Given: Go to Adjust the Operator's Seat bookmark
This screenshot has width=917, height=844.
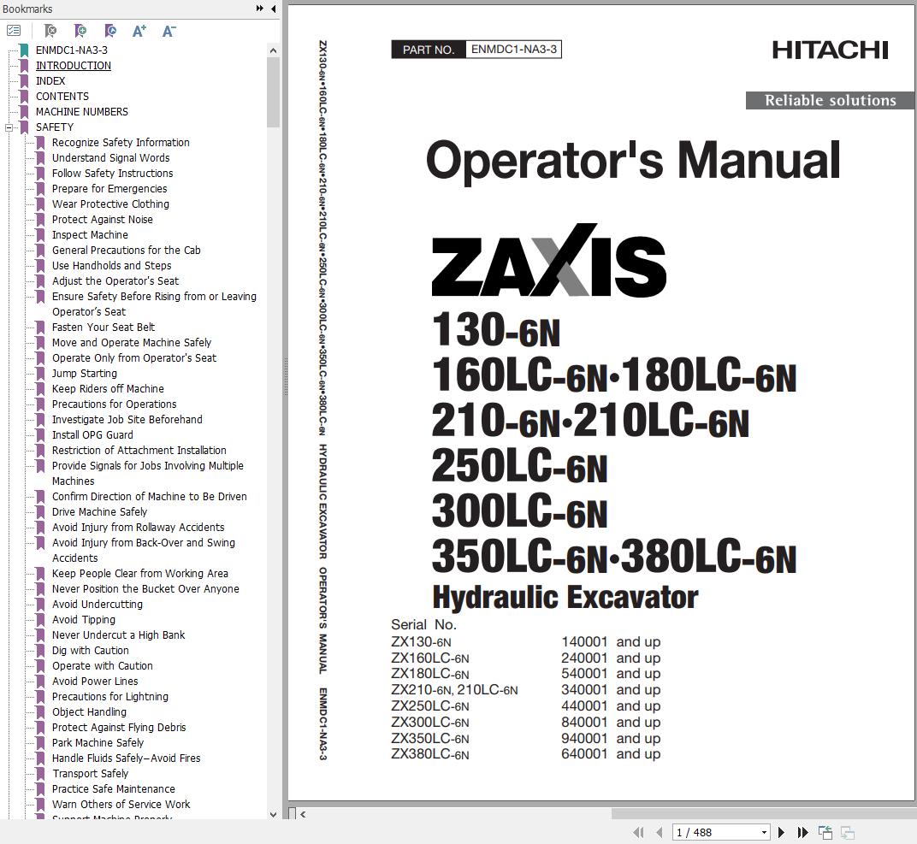Looking at the screenshot, I should (115, 281).
